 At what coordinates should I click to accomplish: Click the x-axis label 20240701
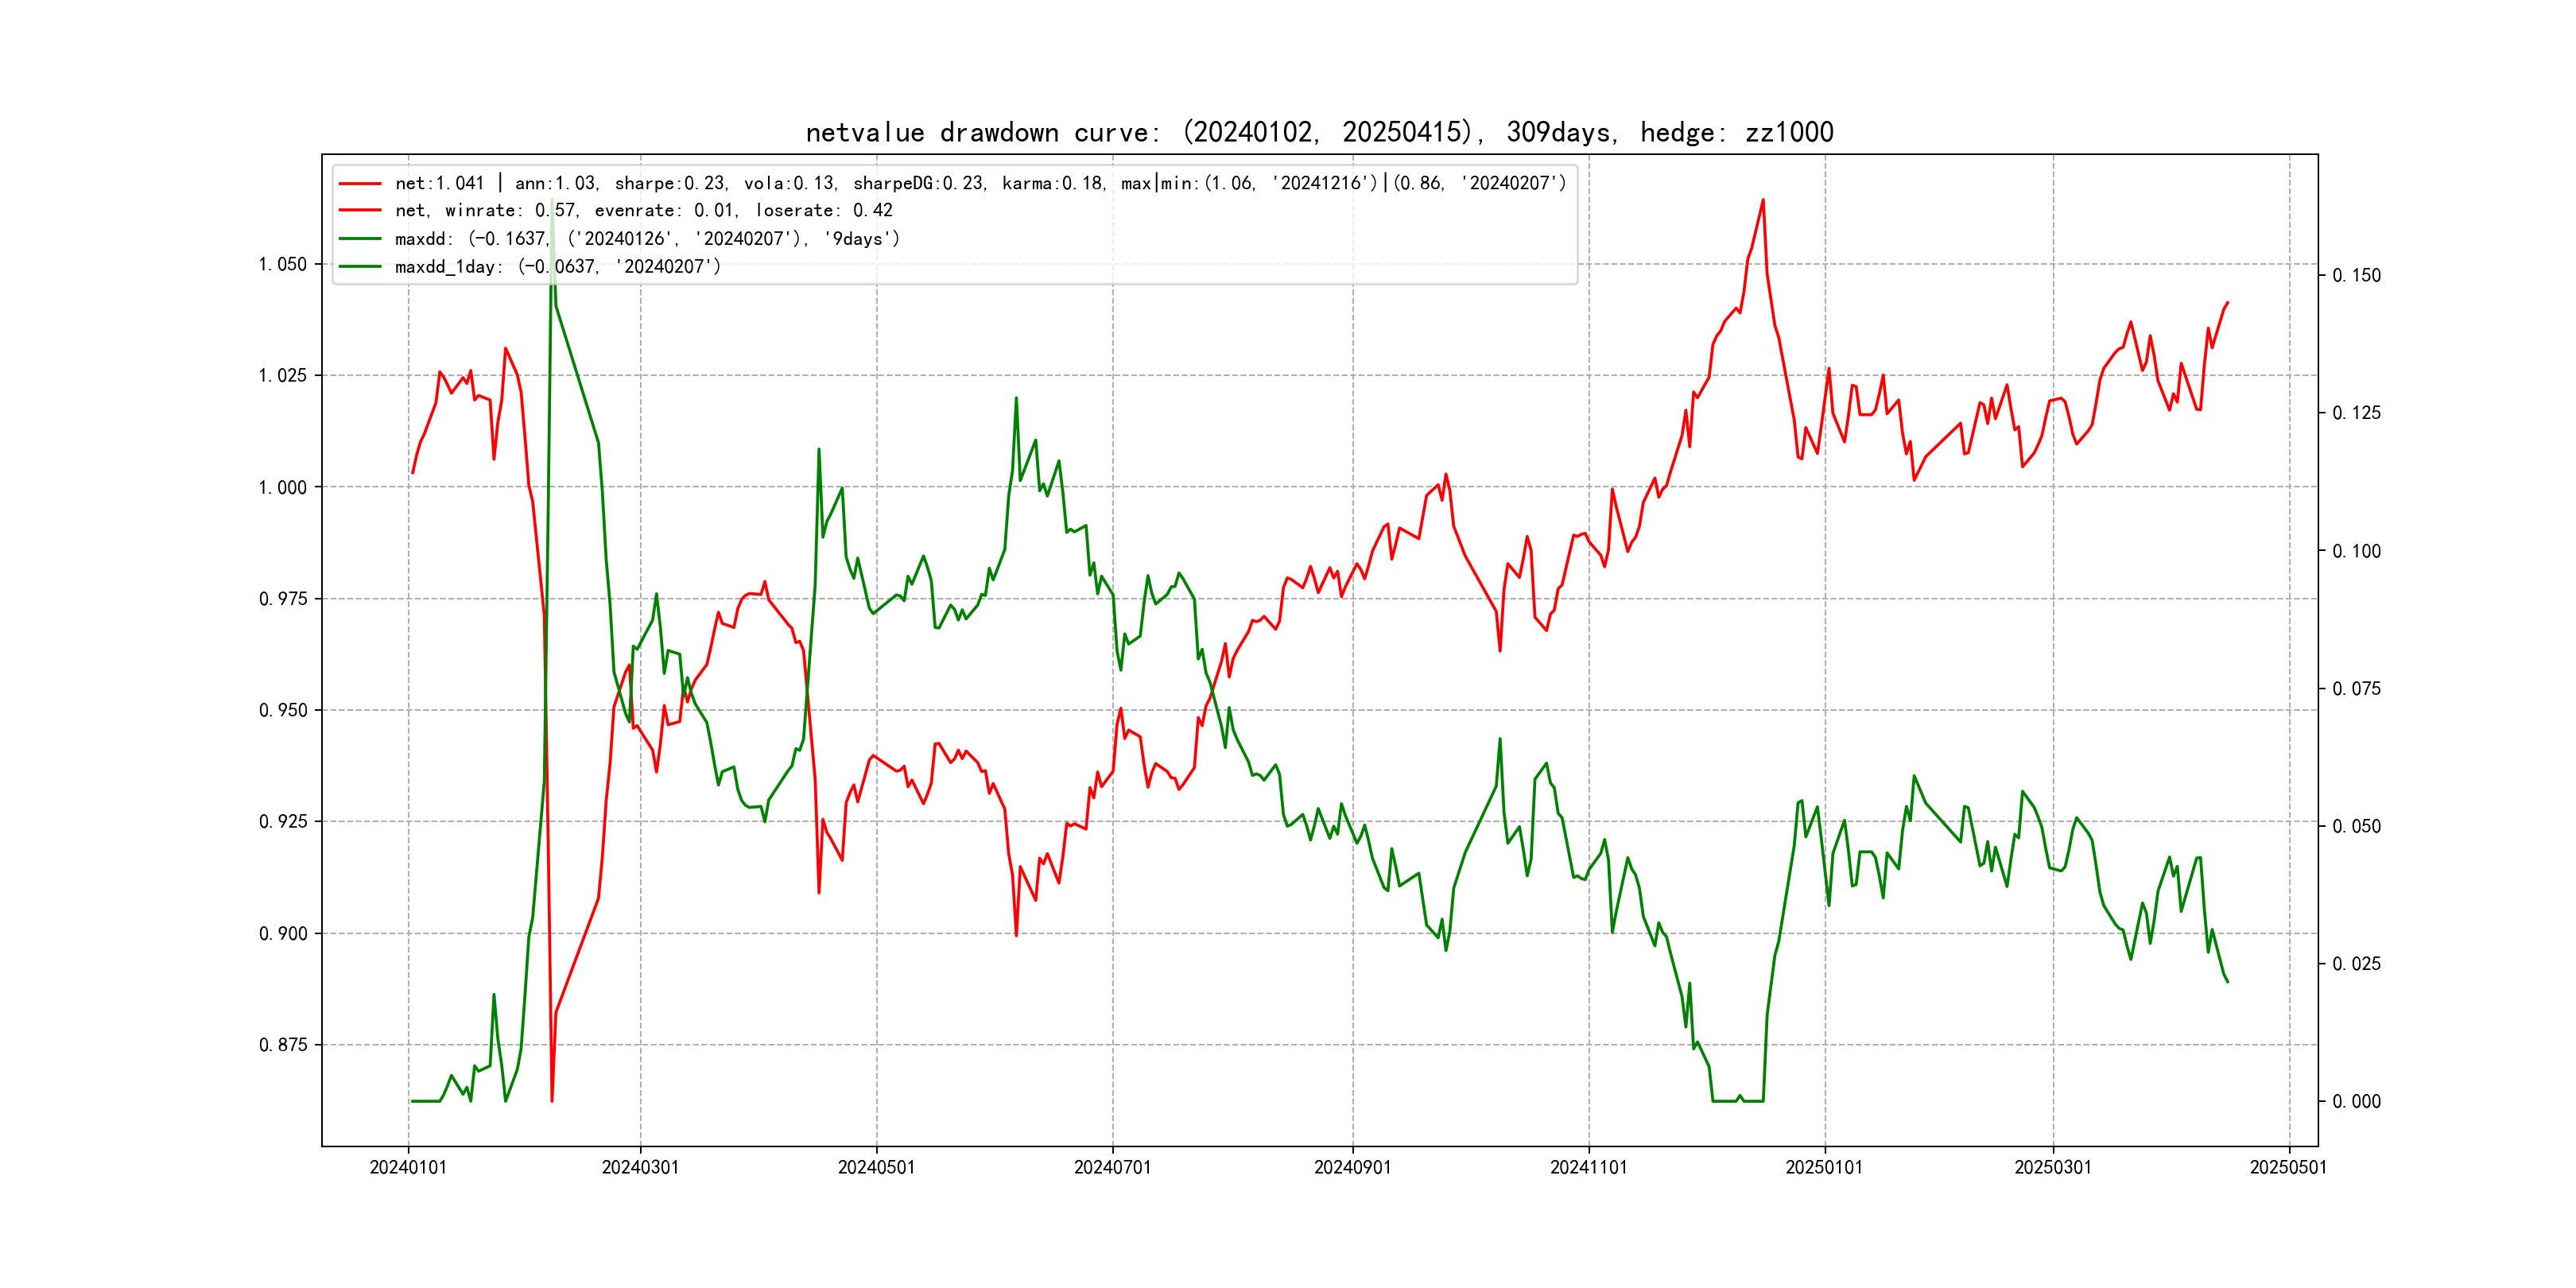1112,1167
